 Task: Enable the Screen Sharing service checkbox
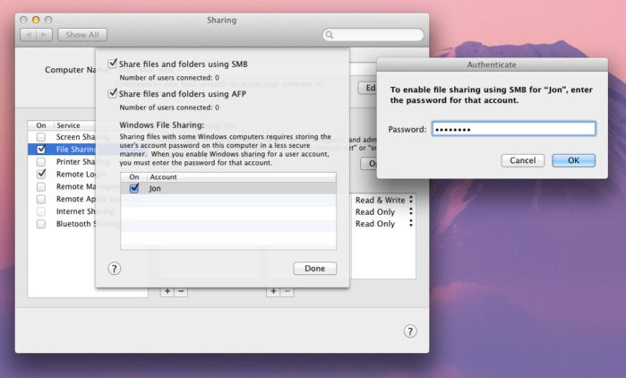[x=40, y=137]
